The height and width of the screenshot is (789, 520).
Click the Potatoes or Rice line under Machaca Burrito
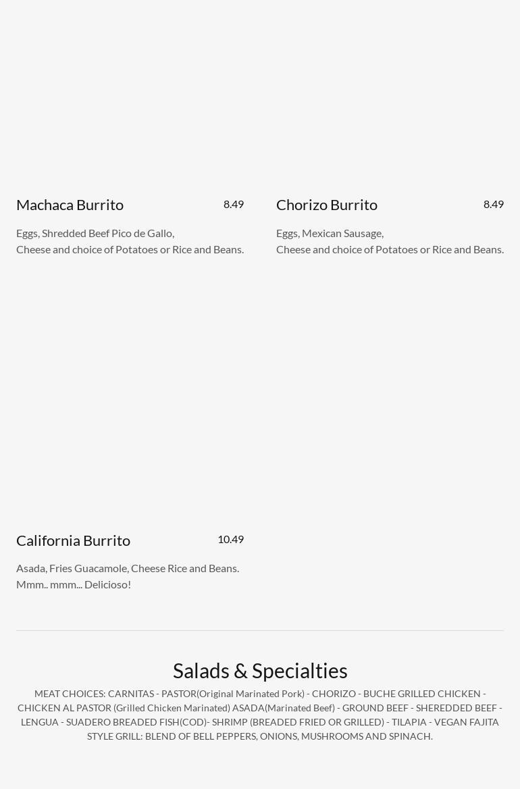tap(130, 249)
